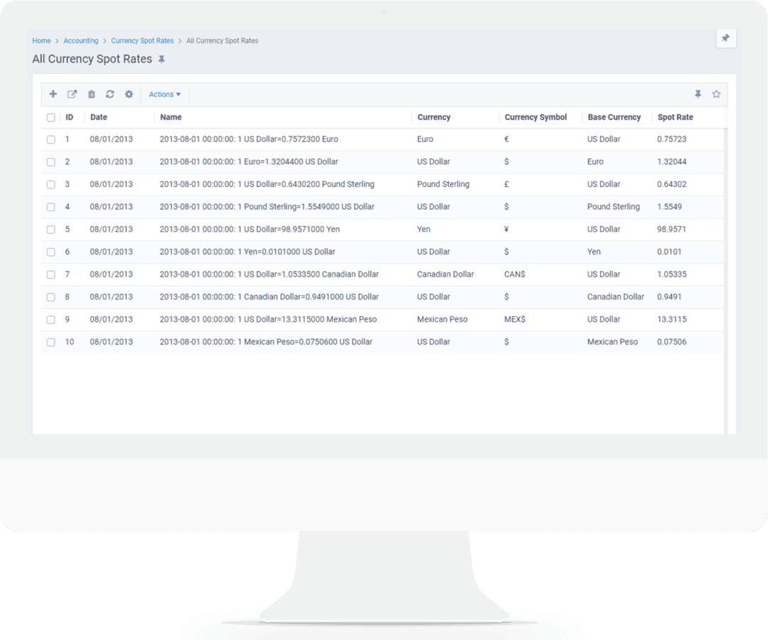Click the trash delete icon

point(91,94)
